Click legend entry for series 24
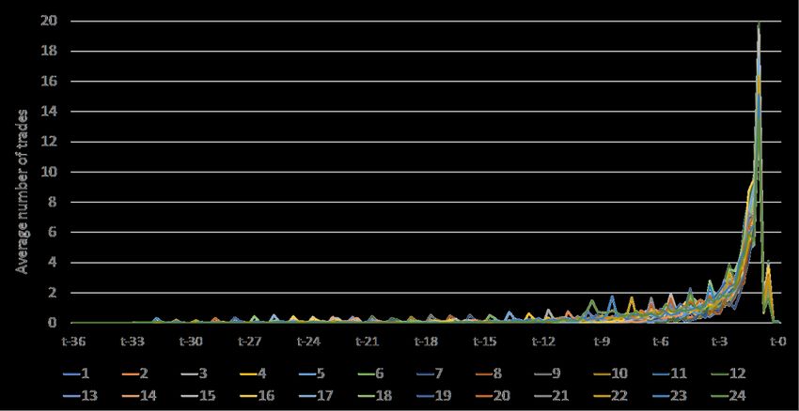This screenshot has height=411, width=799. click(729, 395)
